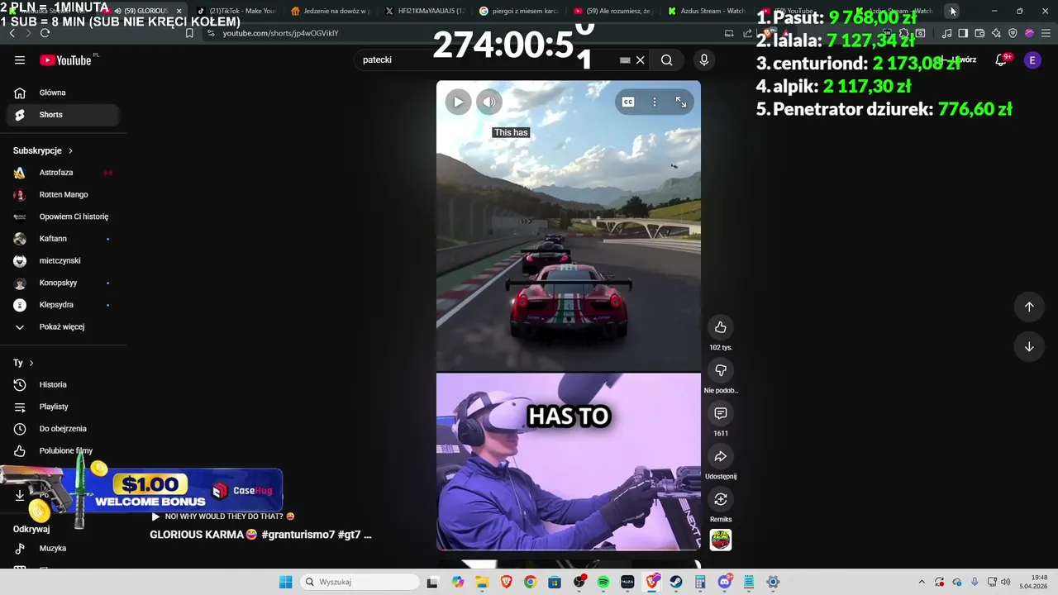1058x595 pixels.
Task: Open Shorts in the sidebar
Action: [63, 115]
